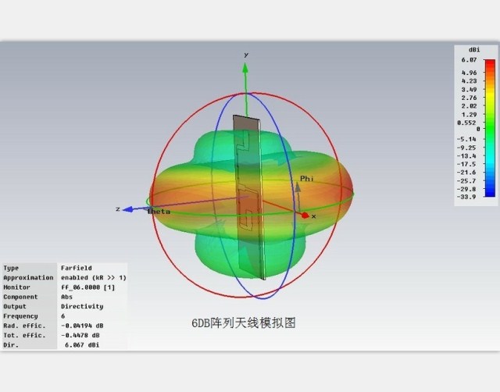Image resolution: width=500 pixels, height=392 pixels.
Task: Click the 'Dir.' row label
Action: pyautogui.click(x=11, y=345)
